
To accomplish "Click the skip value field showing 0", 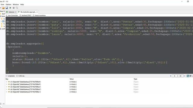I will (x=175, y=76).
